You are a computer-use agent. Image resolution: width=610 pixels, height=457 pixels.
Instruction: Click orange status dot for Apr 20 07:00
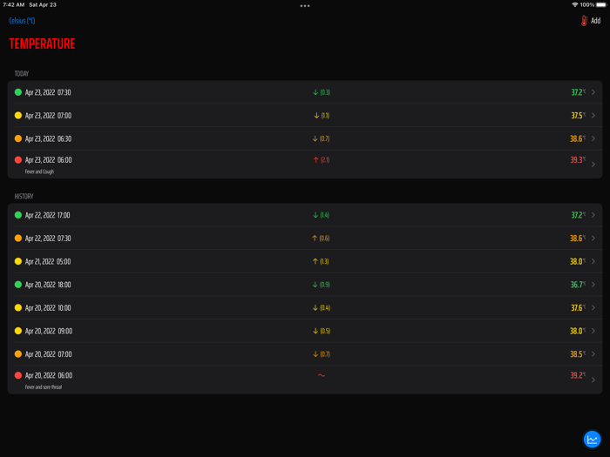(x=18, y=354)
